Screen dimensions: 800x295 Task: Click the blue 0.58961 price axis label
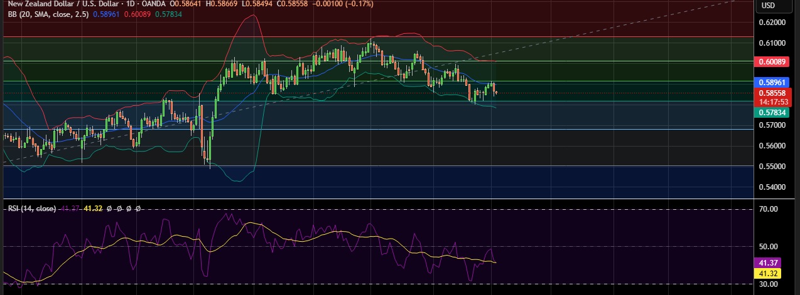[x=772, y=82]
